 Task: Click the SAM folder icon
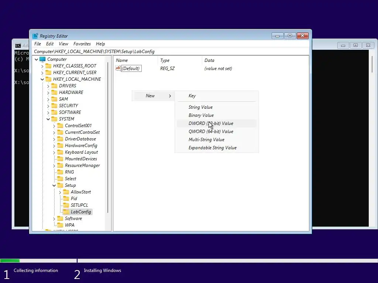55,99
